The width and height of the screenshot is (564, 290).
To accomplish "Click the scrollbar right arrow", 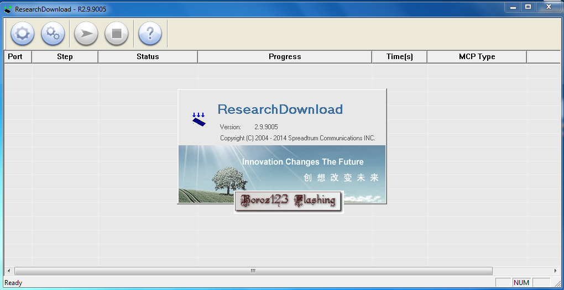I will 556,271.
